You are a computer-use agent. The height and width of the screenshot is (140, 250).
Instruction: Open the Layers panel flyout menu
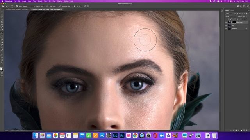point(249,10)
